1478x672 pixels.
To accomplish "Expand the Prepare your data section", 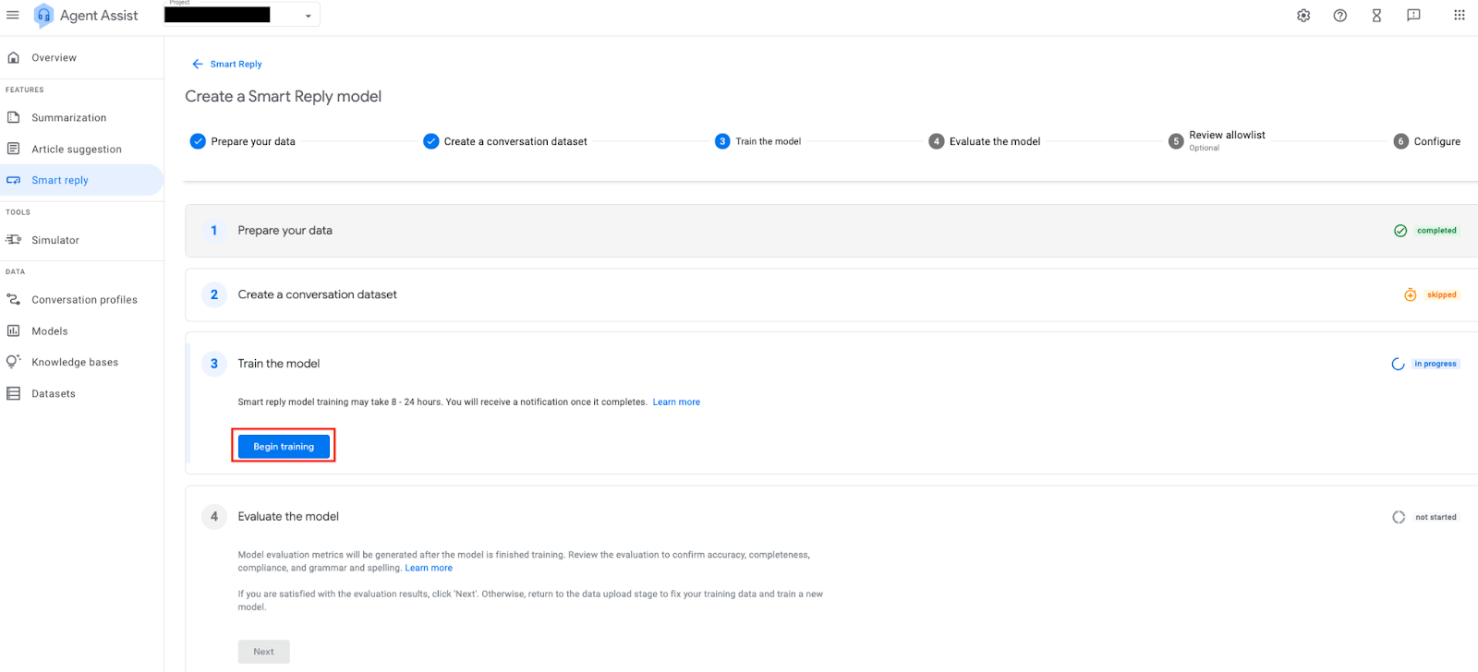I will (x=831, y=231).
